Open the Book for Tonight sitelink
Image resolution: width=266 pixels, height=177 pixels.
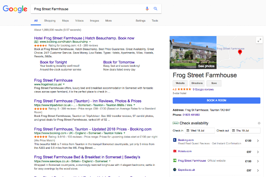(53, 62)
